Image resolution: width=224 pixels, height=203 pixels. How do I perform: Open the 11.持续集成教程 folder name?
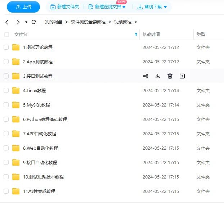pyautogui.click(x=39, y=191)
